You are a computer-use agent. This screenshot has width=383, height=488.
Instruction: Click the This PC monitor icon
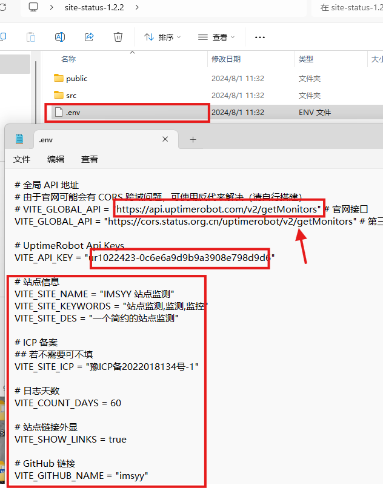[x=33, y=7]
